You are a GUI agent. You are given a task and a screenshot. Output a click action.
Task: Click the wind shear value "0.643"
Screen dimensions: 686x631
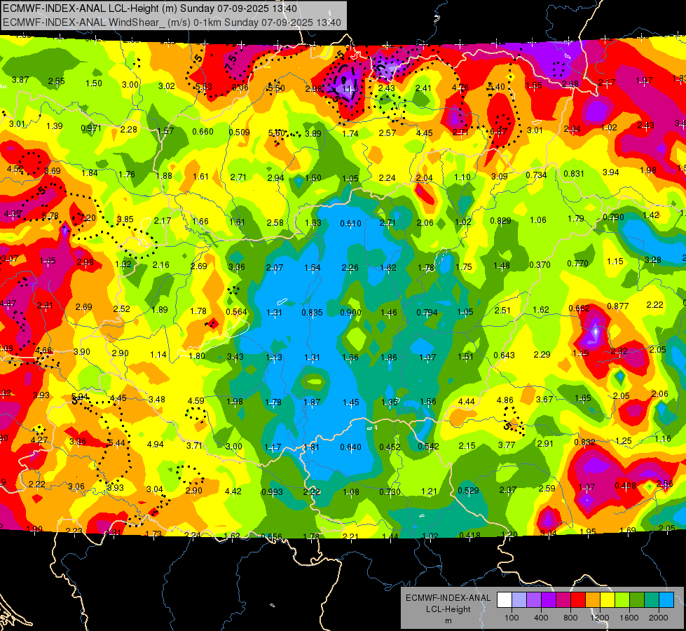(505, 355)
